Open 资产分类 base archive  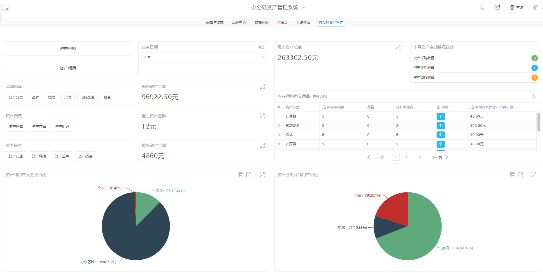(16, 97)
